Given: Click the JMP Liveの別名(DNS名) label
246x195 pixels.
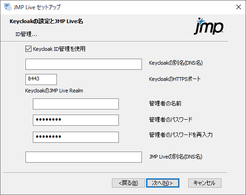Looking at the screenshot, I should click(176, 157).
